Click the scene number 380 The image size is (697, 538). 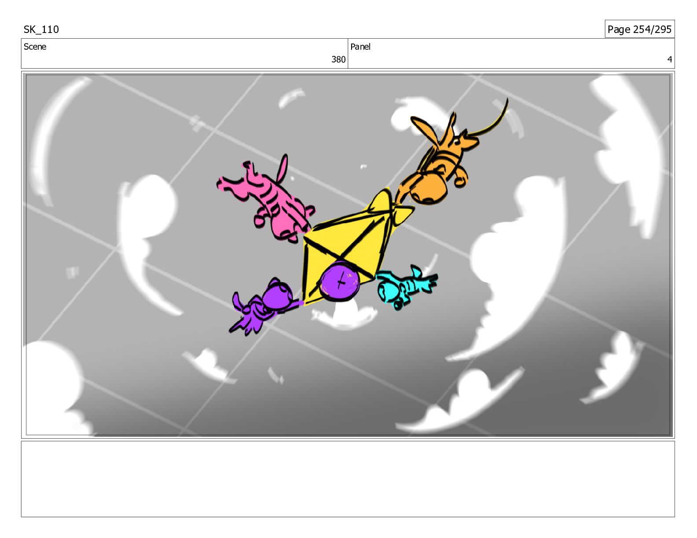click(338, 59)
